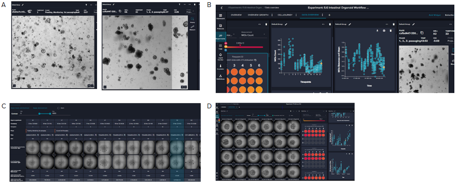Open settings gear on MIOs Skewness chart
Viewport: 457px width, 185px height.
click(384, 30)
